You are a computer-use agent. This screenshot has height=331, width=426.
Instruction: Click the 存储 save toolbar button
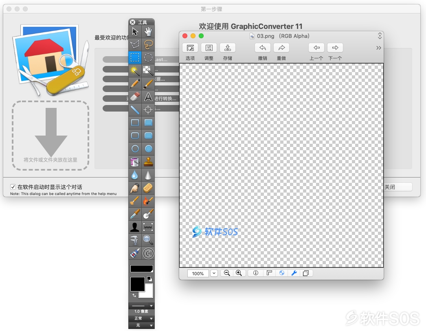coord(228,48)
